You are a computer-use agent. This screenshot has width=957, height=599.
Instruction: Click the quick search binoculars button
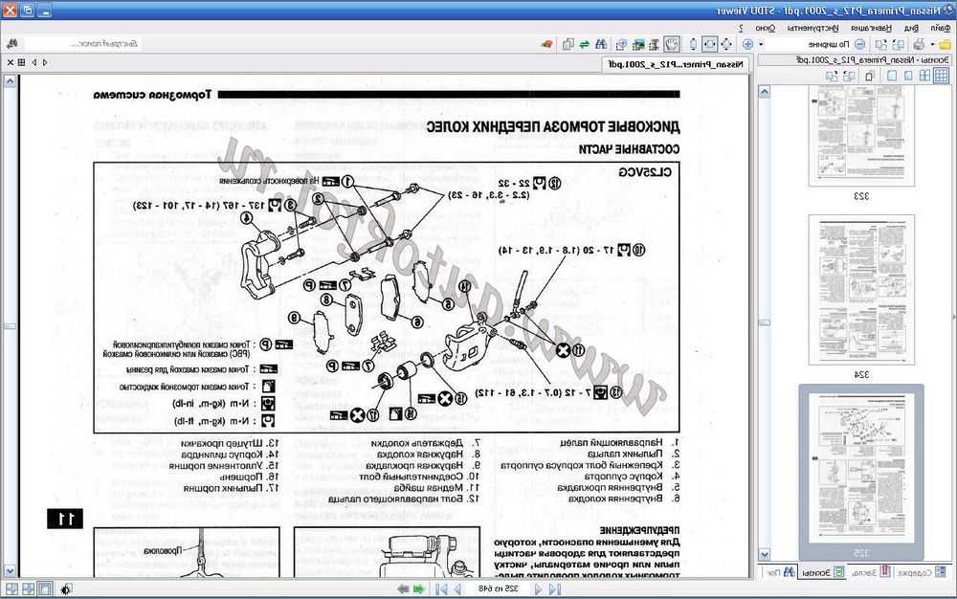coord(11,44)
